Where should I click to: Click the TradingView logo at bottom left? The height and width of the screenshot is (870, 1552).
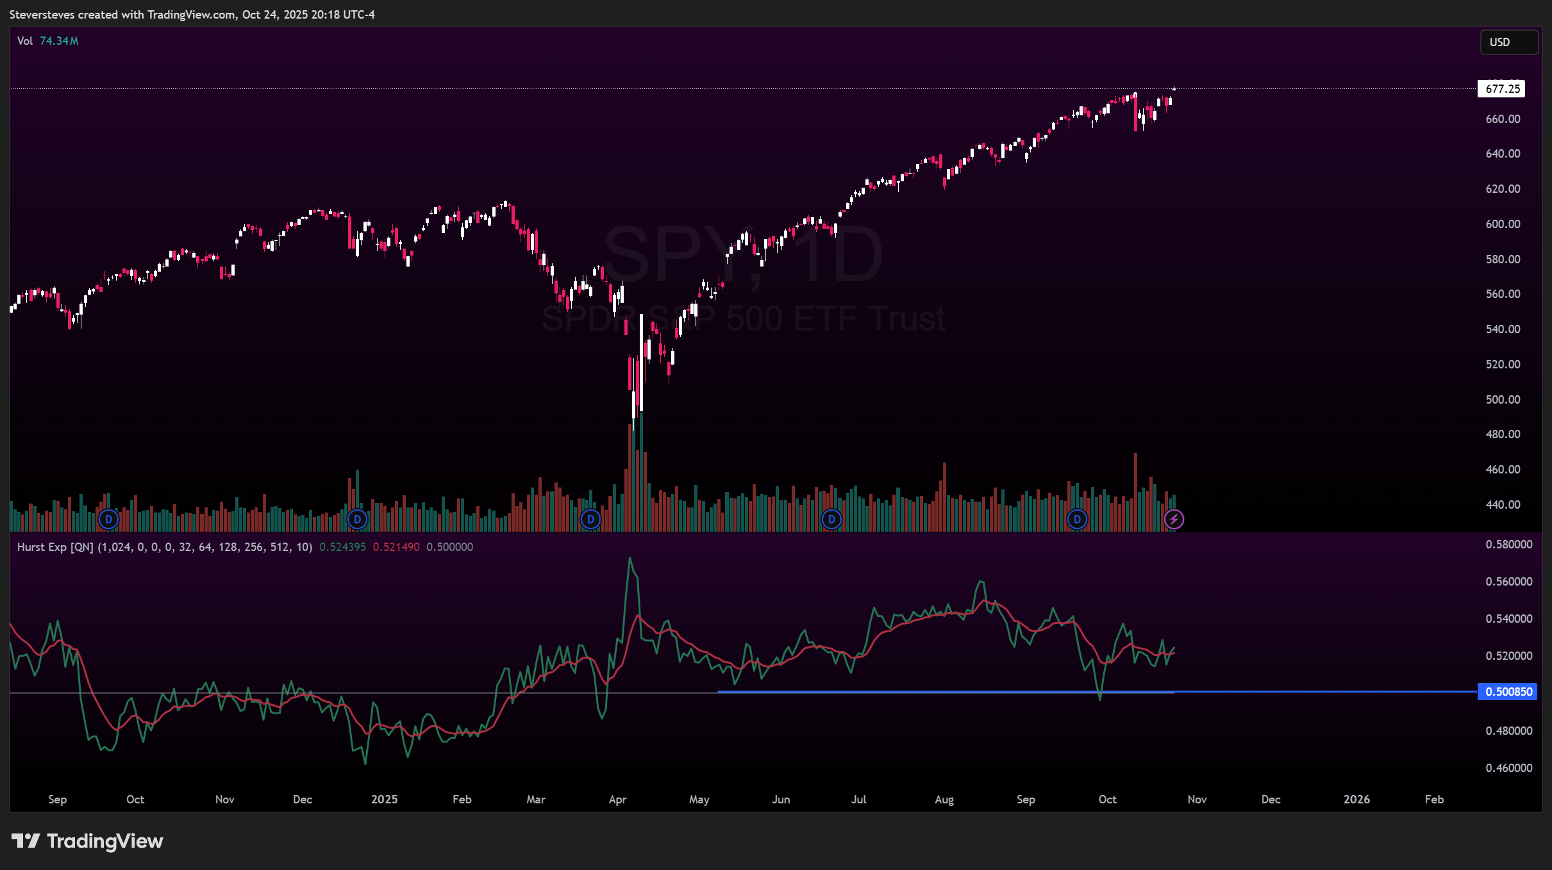88,841
